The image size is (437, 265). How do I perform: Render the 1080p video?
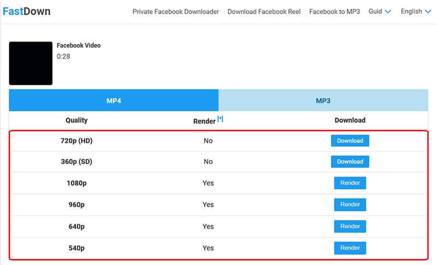click(x=350, y=183)
